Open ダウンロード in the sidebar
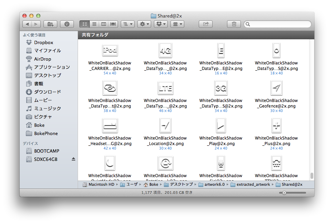The image size is (334, 224). click(43, 92)
